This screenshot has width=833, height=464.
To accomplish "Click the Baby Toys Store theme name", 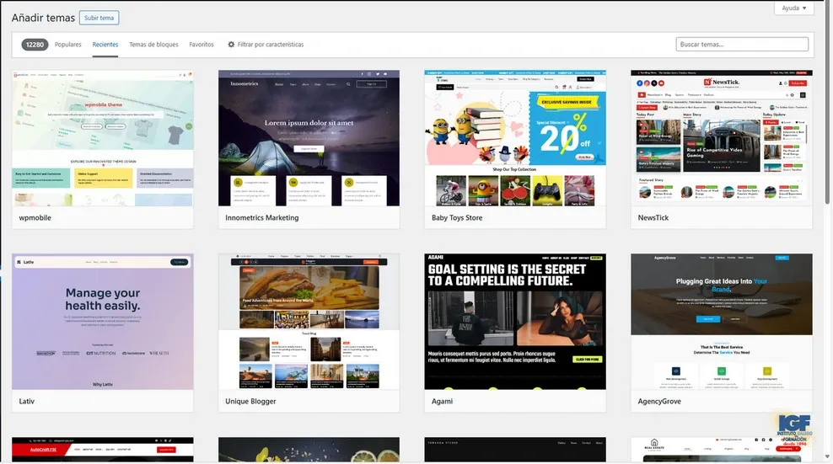I will coord(457,217).
